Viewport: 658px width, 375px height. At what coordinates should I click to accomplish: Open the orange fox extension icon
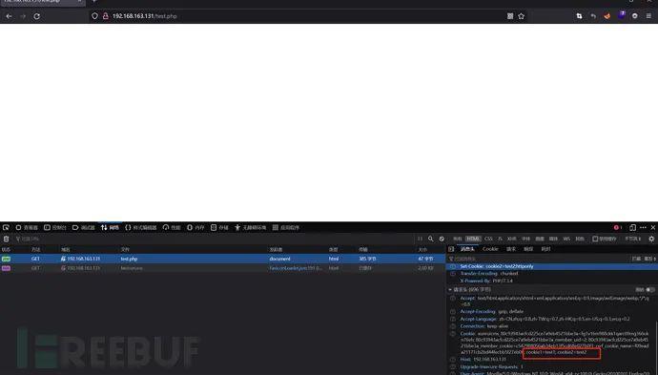tap(607, 16)
